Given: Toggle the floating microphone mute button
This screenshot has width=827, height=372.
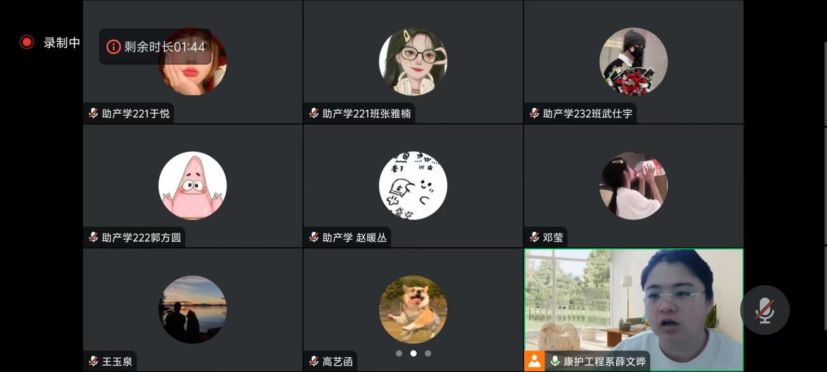Looking at the screenshot, I should pos(764,310).
